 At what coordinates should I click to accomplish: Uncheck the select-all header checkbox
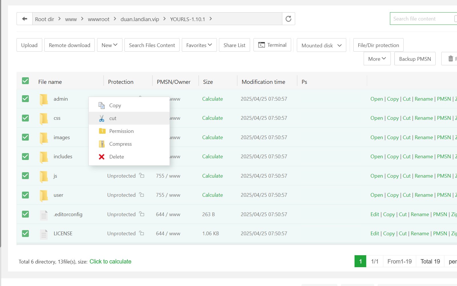25,81
